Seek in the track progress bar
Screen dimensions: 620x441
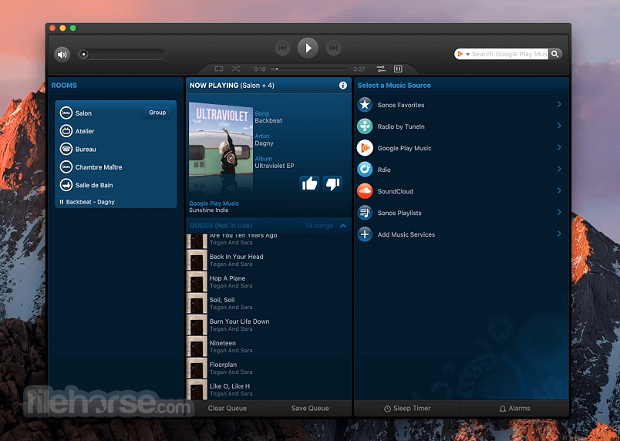pyautogui.click(x=309, y=69)
